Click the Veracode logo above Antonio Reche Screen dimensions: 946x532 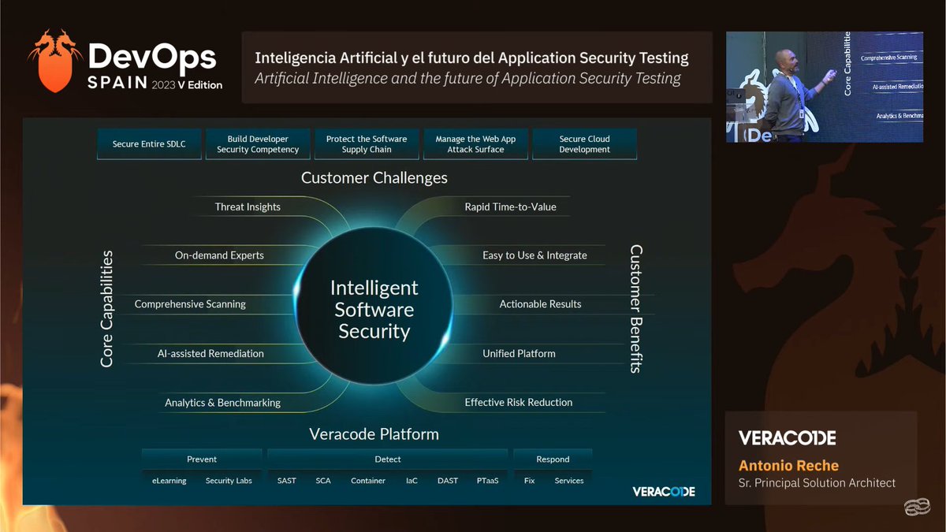(787, 437)
